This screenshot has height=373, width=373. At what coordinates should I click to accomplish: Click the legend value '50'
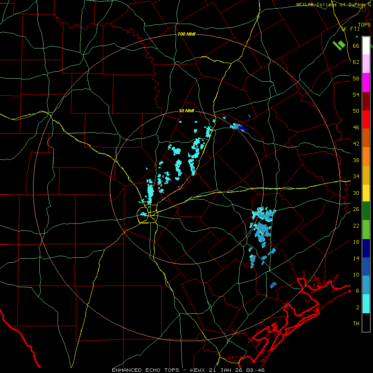pyautogui.click(x=356, y=111)
